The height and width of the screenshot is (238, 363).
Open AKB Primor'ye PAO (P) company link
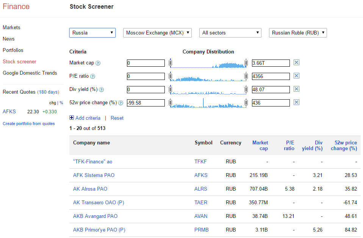coord(99,230)
